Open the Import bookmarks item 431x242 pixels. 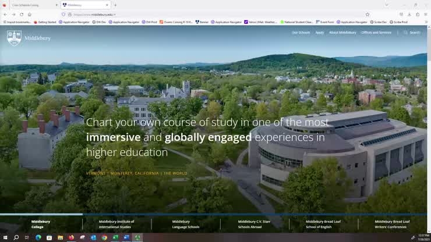pos(17,22)
